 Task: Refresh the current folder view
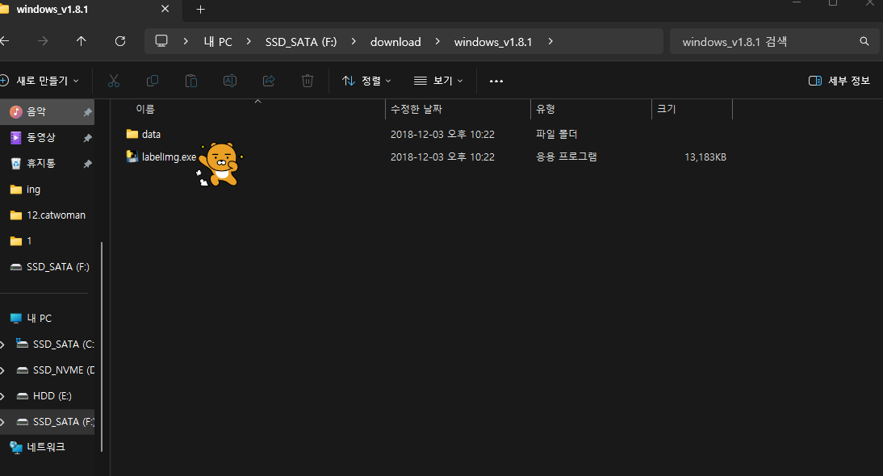(x=120, y=41)
